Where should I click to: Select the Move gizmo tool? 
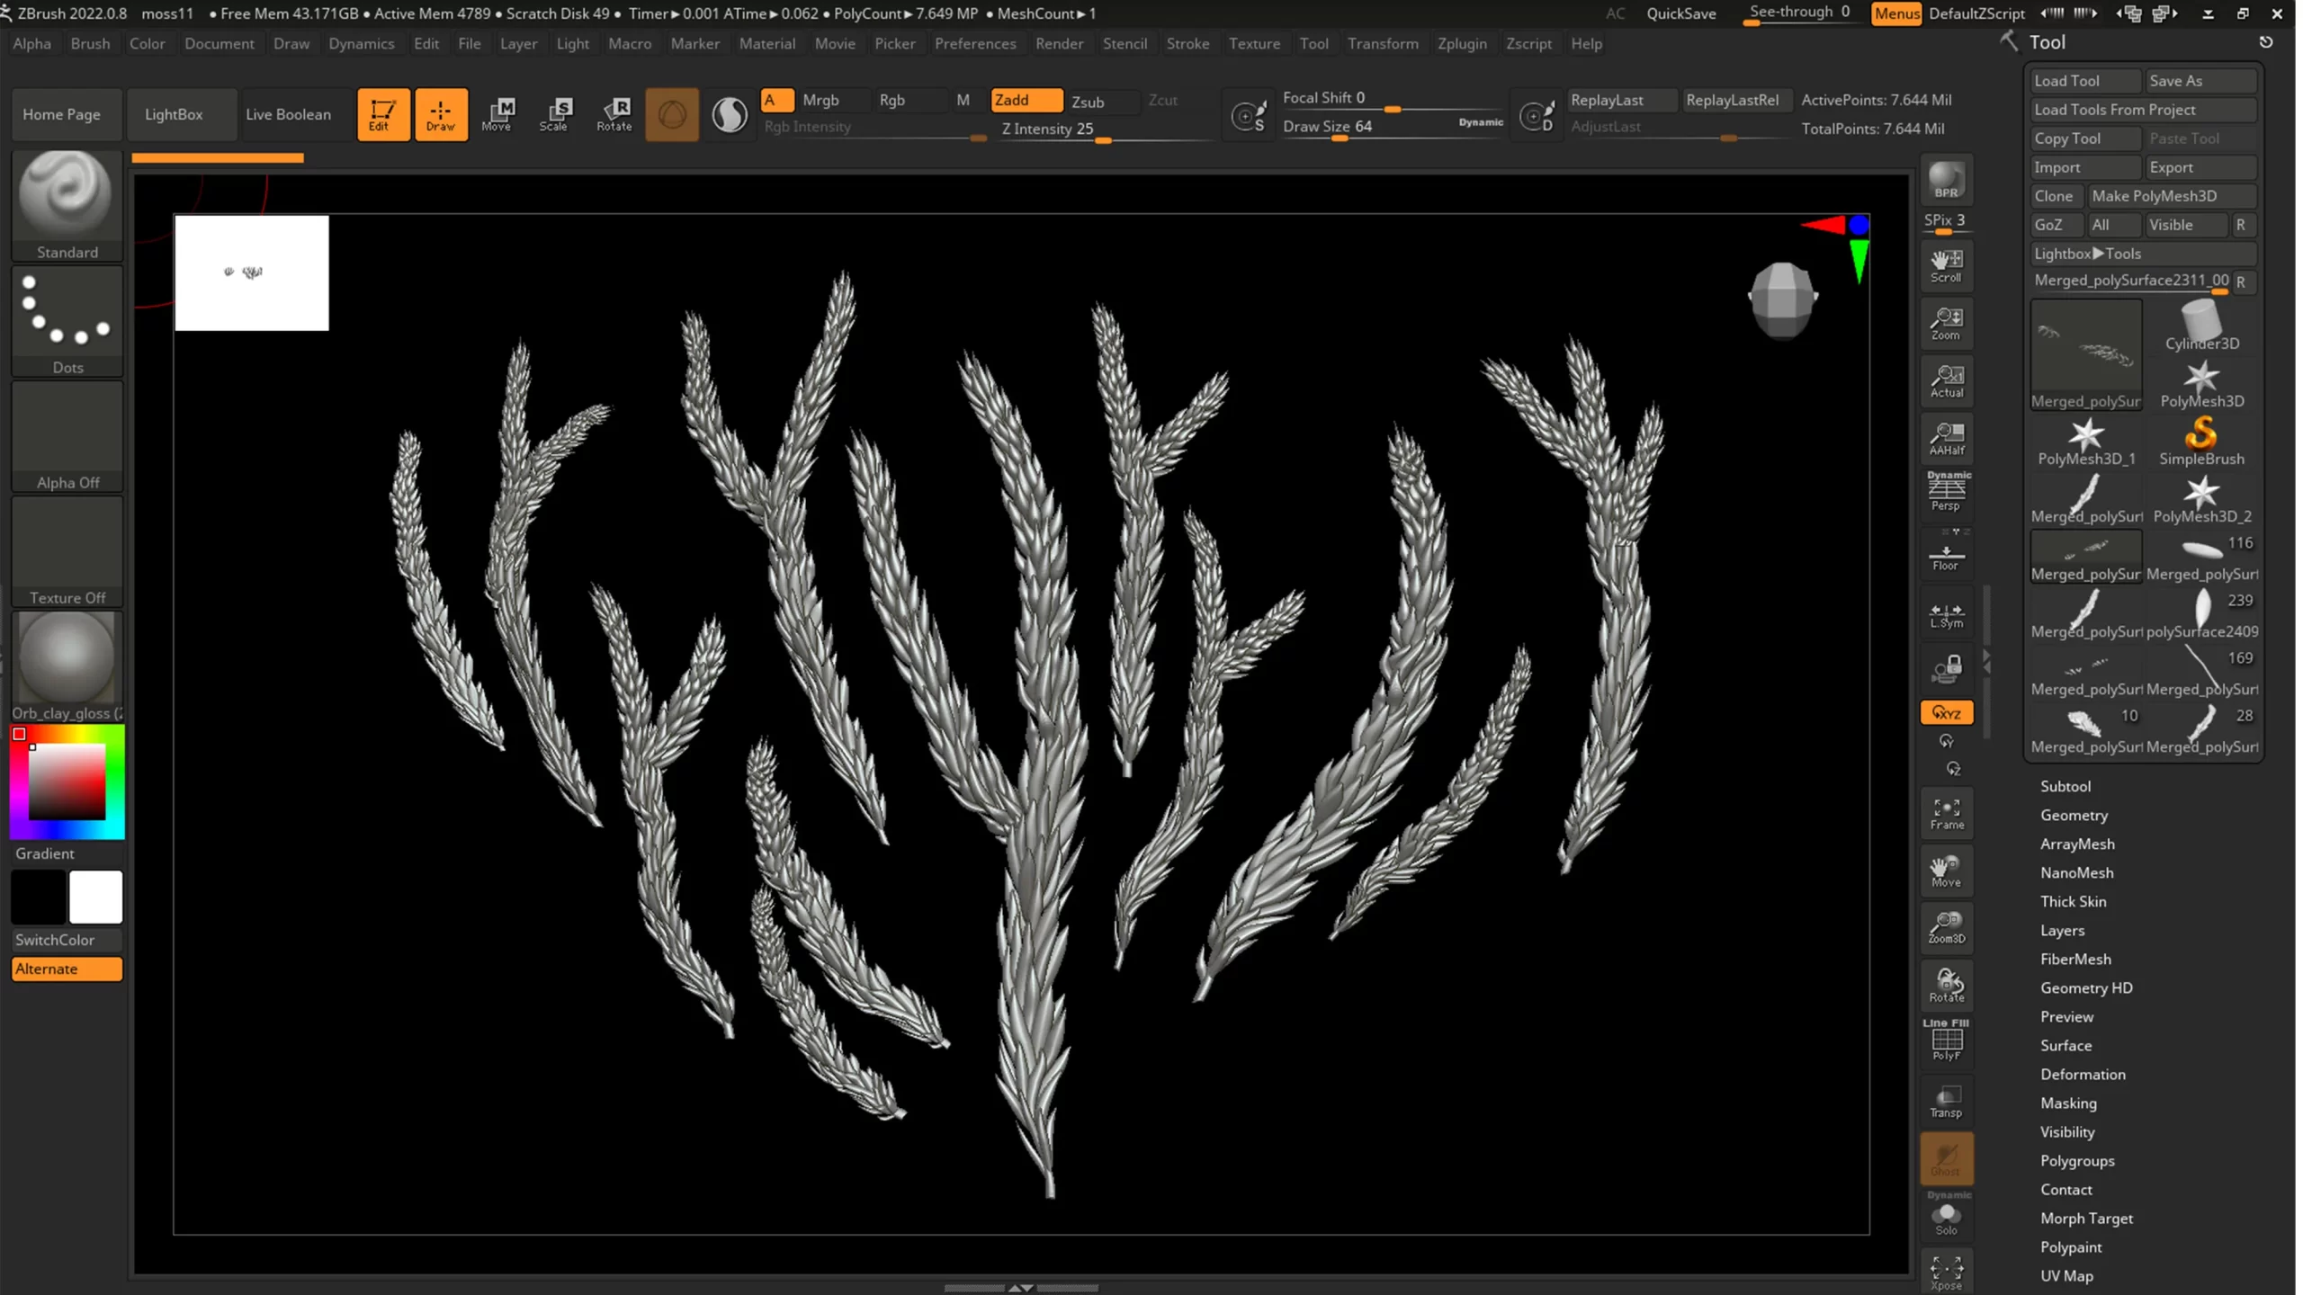pyautogui.click(x=497, y=114)
